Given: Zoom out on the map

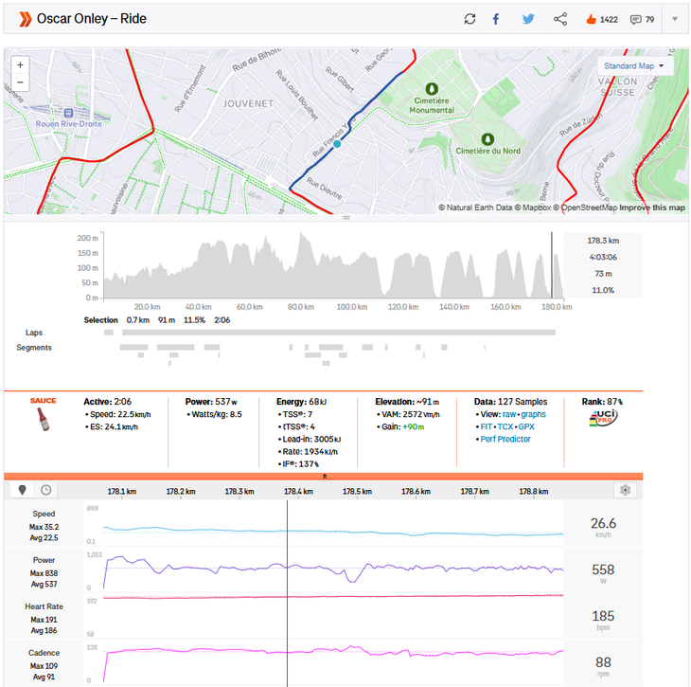Looking at the screenshot, I should click(21, 83).
